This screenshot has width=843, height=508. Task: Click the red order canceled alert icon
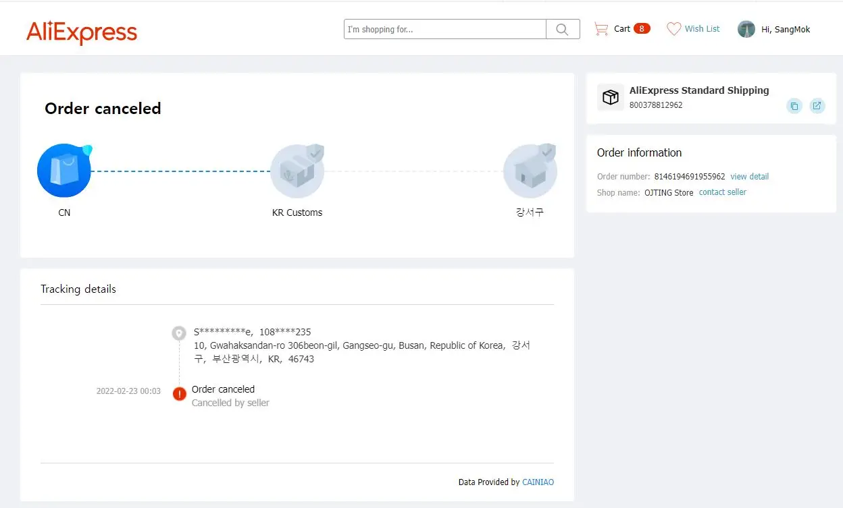click(179, 394)
